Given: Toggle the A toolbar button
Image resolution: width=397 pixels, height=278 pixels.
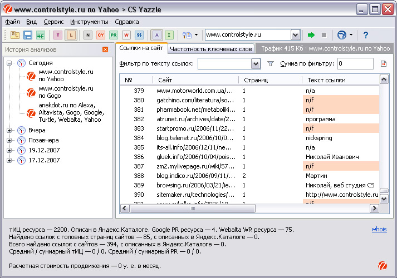Looking at the screenshot, I should (157, 35).
